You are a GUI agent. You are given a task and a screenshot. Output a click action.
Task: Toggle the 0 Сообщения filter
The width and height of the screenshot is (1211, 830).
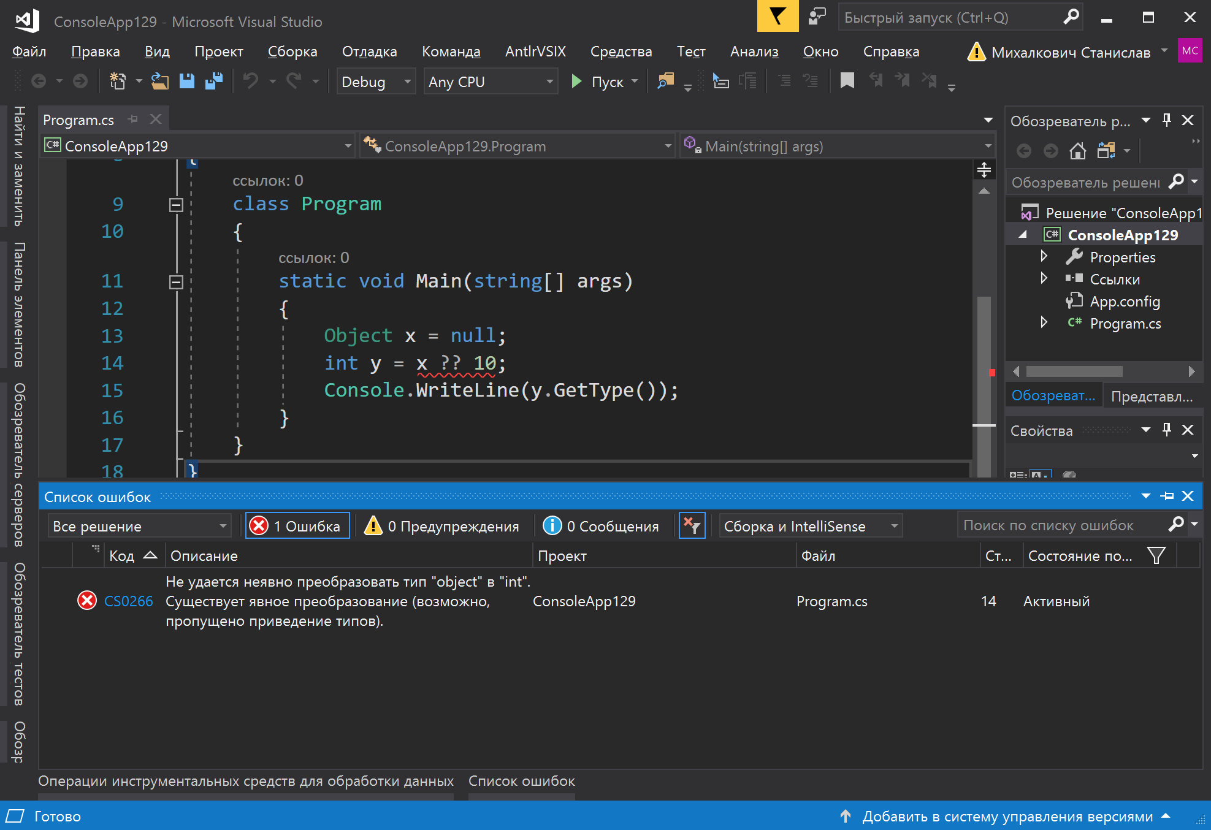(602, 525)
